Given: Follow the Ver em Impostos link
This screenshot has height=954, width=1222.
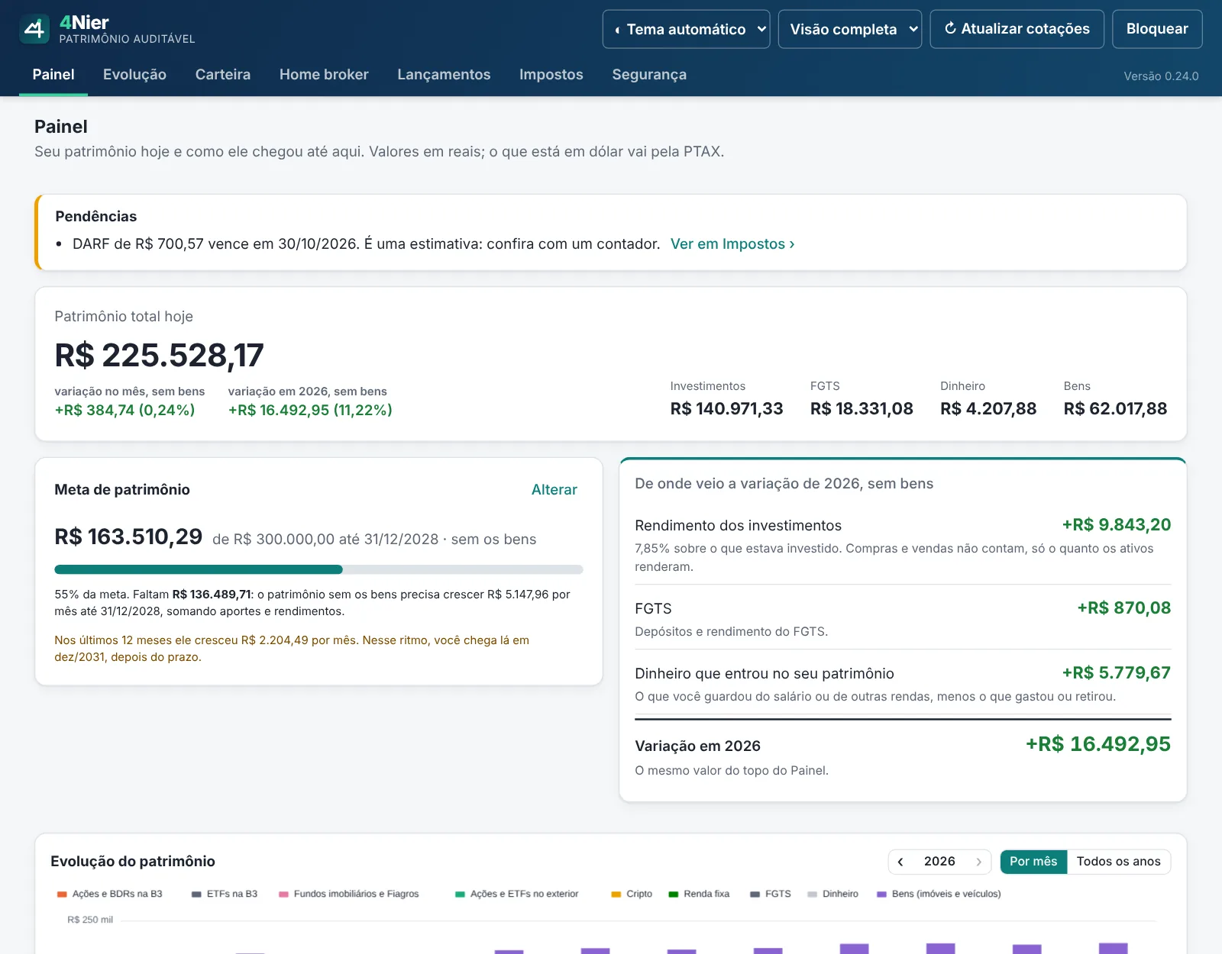Looking at the screenshot, I should pos(732,244).
